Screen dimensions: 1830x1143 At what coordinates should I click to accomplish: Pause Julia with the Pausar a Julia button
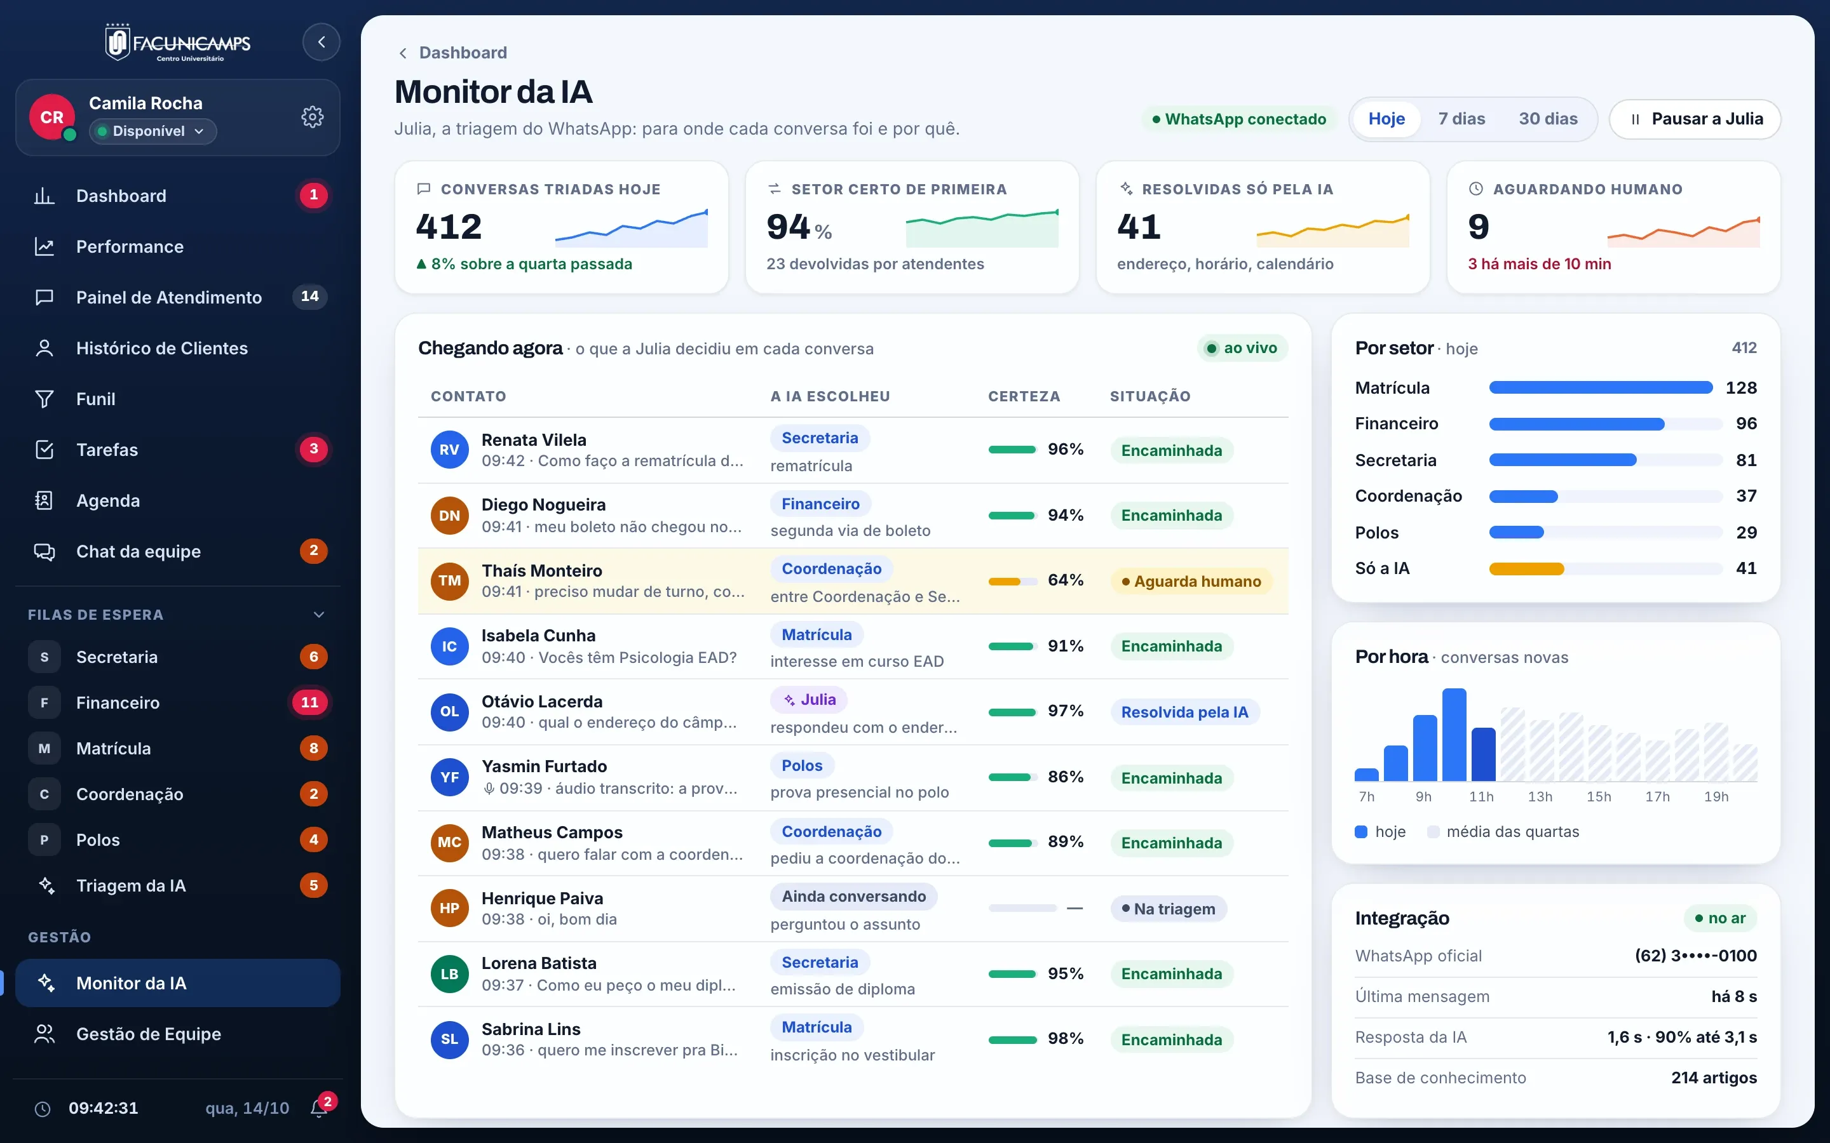[x=1695, y=119]
